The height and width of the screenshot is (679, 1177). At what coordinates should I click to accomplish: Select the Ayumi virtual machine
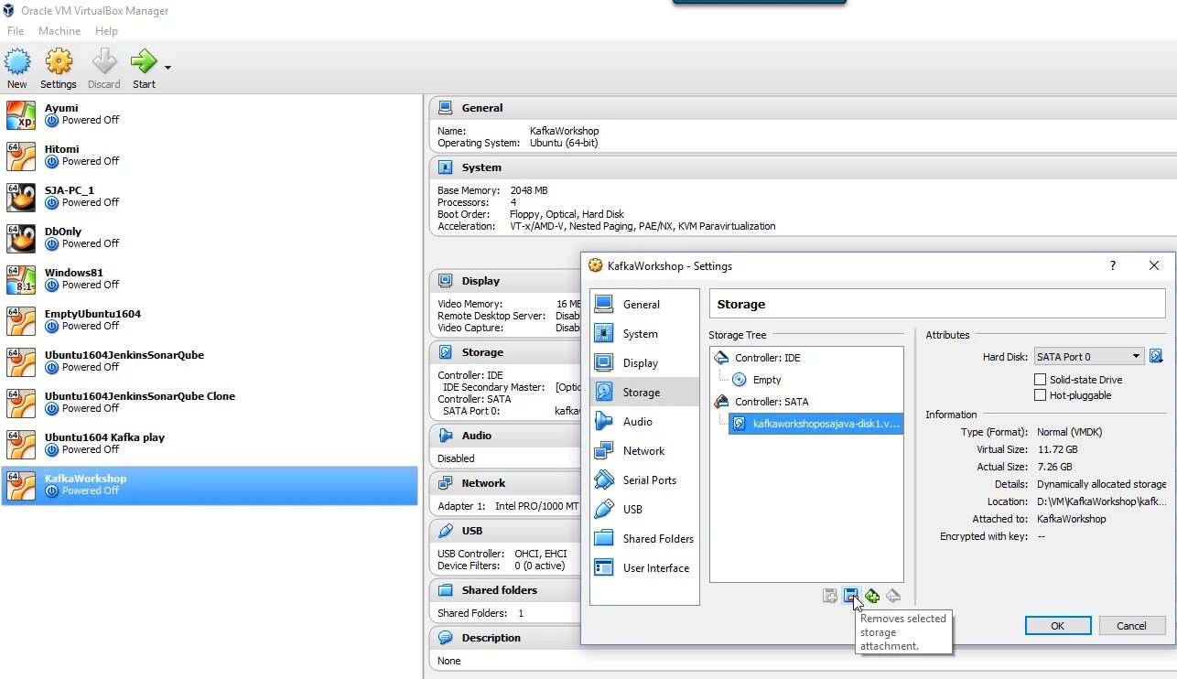click(x=210, y=114)
